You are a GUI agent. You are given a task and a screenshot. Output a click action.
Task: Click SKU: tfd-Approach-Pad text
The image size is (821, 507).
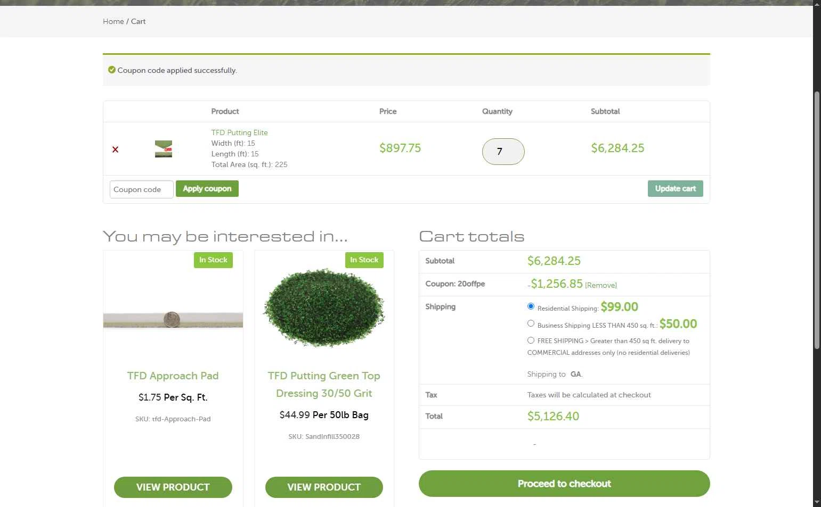pos(173,419)
